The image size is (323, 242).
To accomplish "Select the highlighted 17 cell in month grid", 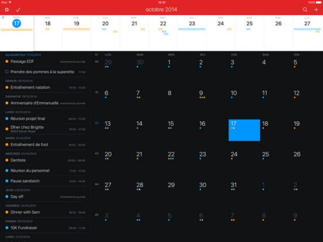I will (x=244, y=130).
